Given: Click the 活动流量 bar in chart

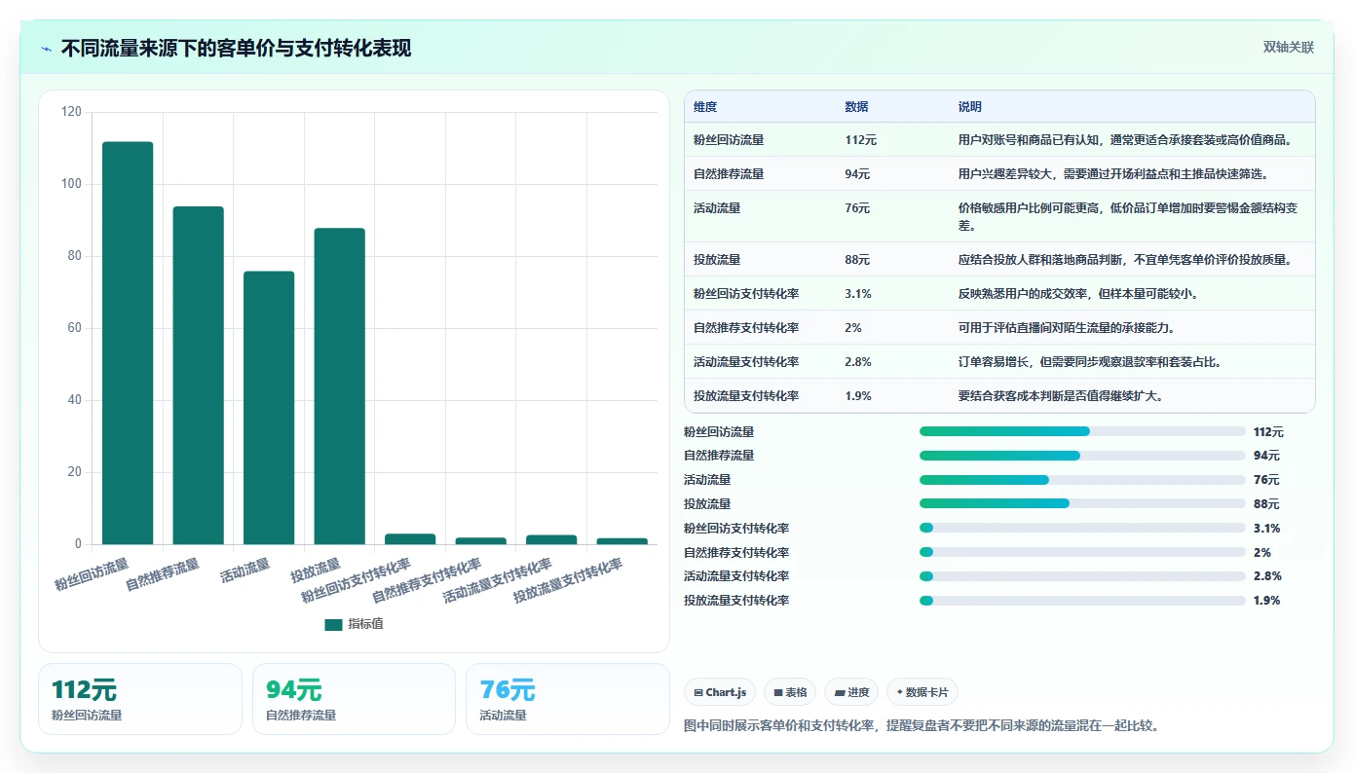Looking at the screenshot, I should point(269,408).
